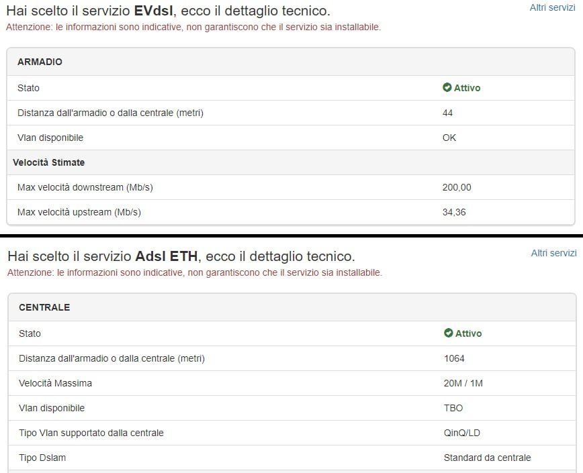The width and height of the screenshot is (583, 473).
Task: Click the green check icon in ARMADIO panel
Action: click(x=447, y=88)
